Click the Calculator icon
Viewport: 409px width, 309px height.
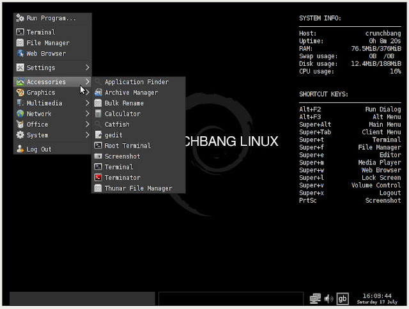pyautogui.click(x=98, y=114)
